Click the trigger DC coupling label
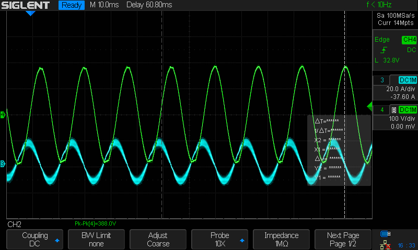 [411, 50]
